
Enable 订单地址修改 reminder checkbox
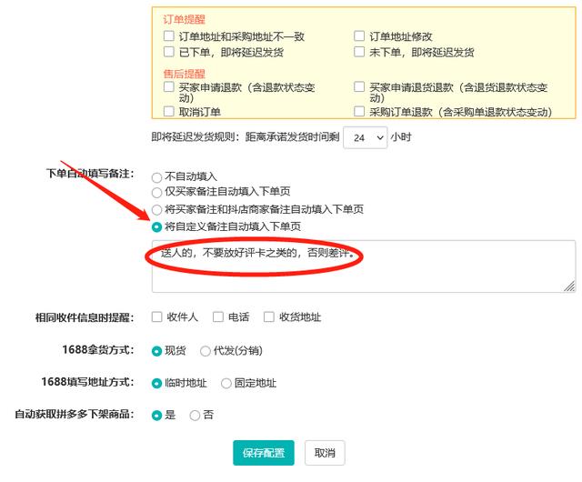click(359, 36)
